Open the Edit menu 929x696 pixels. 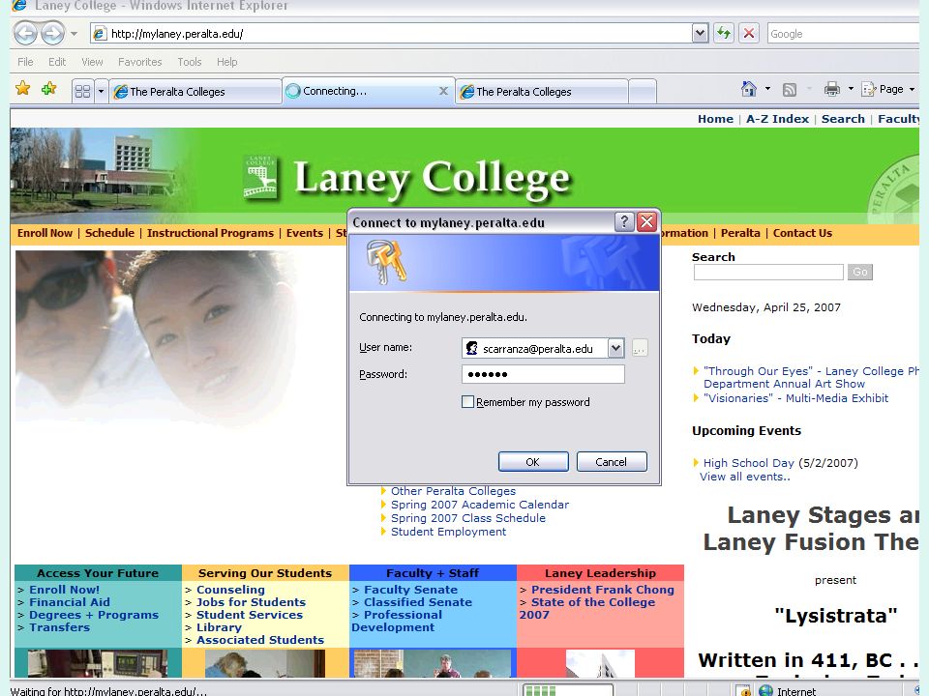(x=57, y=62)
